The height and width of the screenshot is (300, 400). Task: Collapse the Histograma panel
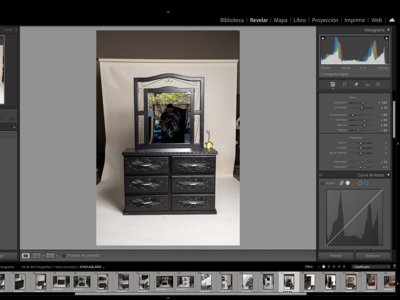point(388,30)
